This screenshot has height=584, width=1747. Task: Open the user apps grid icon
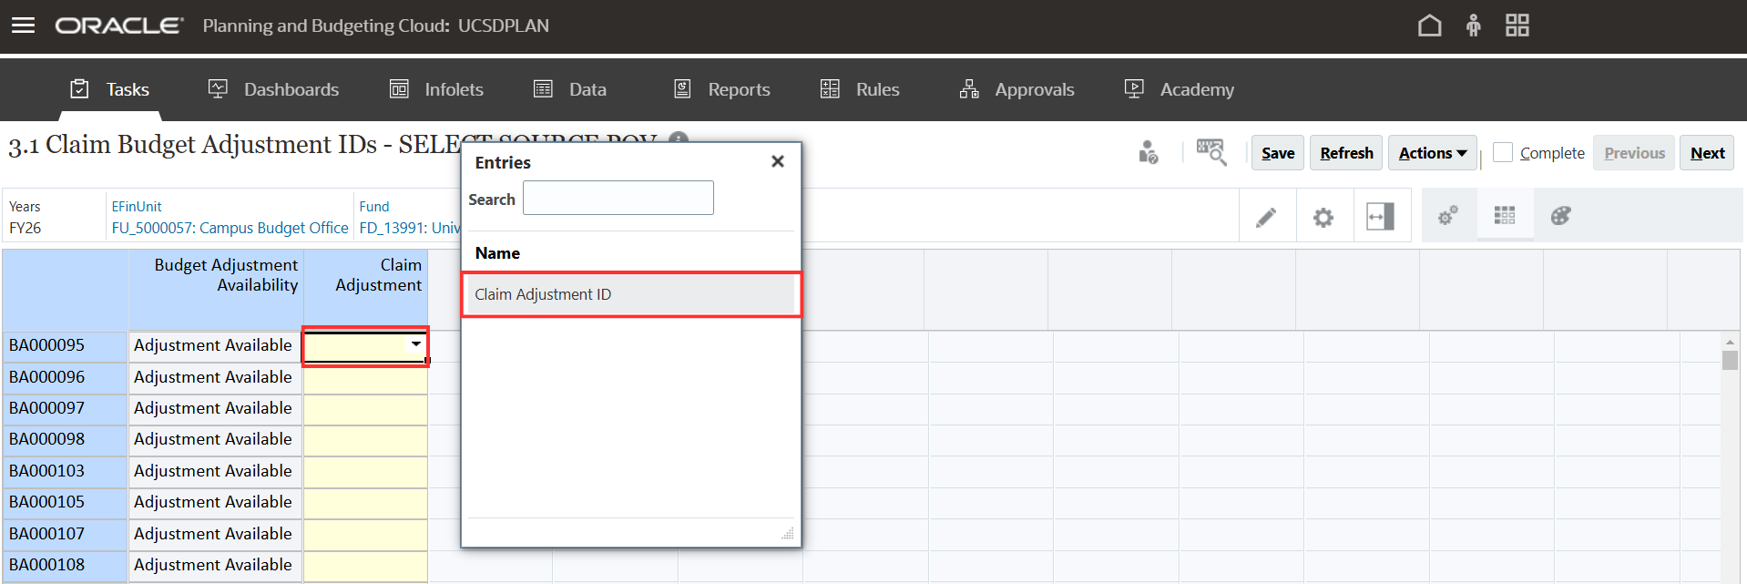1517,26
